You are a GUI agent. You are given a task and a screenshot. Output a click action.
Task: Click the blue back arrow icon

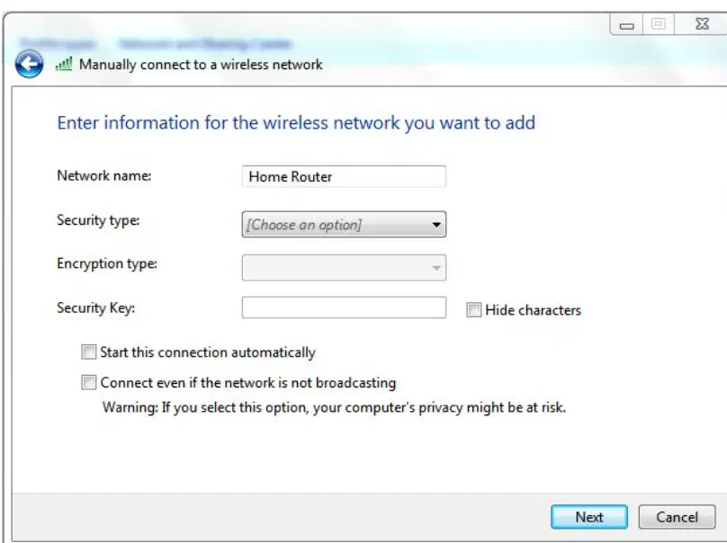pos(29,64)
